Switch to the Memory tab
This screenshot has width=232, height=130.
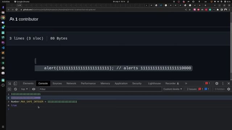[x=105, y=83]
